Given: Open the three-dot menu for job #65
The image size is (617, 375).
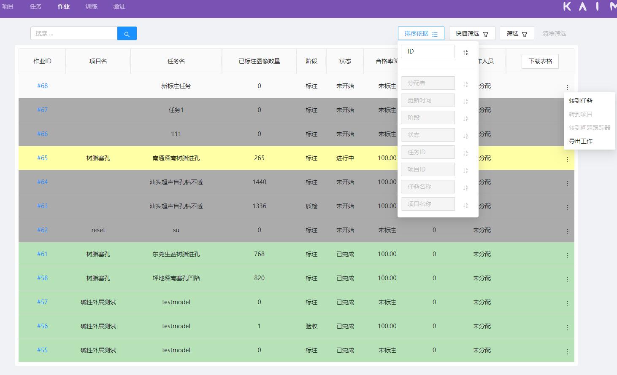Looking at the screenshot, I should point(567,160).
